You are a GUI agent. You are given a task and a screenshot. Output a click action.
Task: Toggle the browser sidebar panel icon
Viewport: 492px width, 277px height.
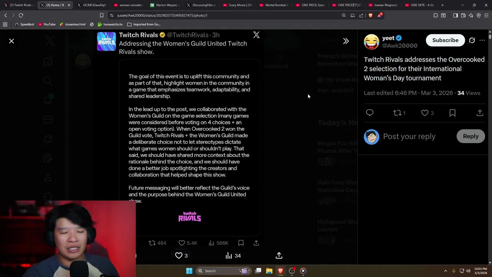tap(455, 15)
